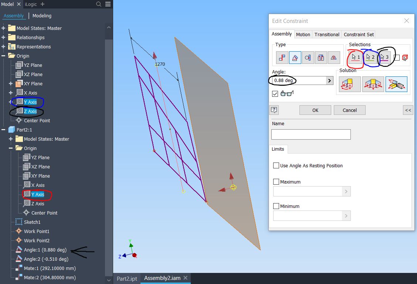Toggle Pick part first checkbox
The height and width of the screenshot is (284, 417).
(x=397, y=57)
